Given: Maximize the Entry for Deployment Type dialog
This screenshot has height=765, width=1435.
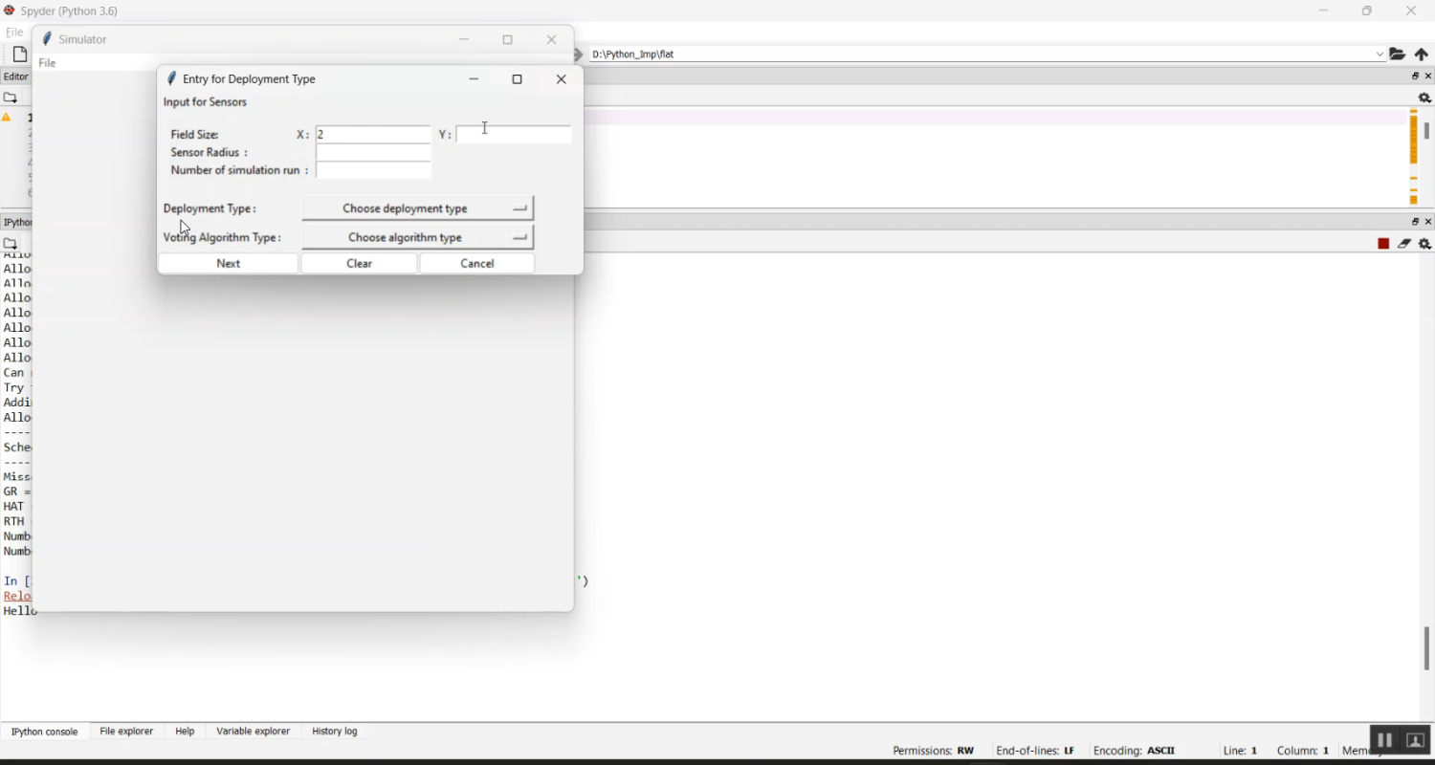Looking at the screenshot, I should 518,79.
